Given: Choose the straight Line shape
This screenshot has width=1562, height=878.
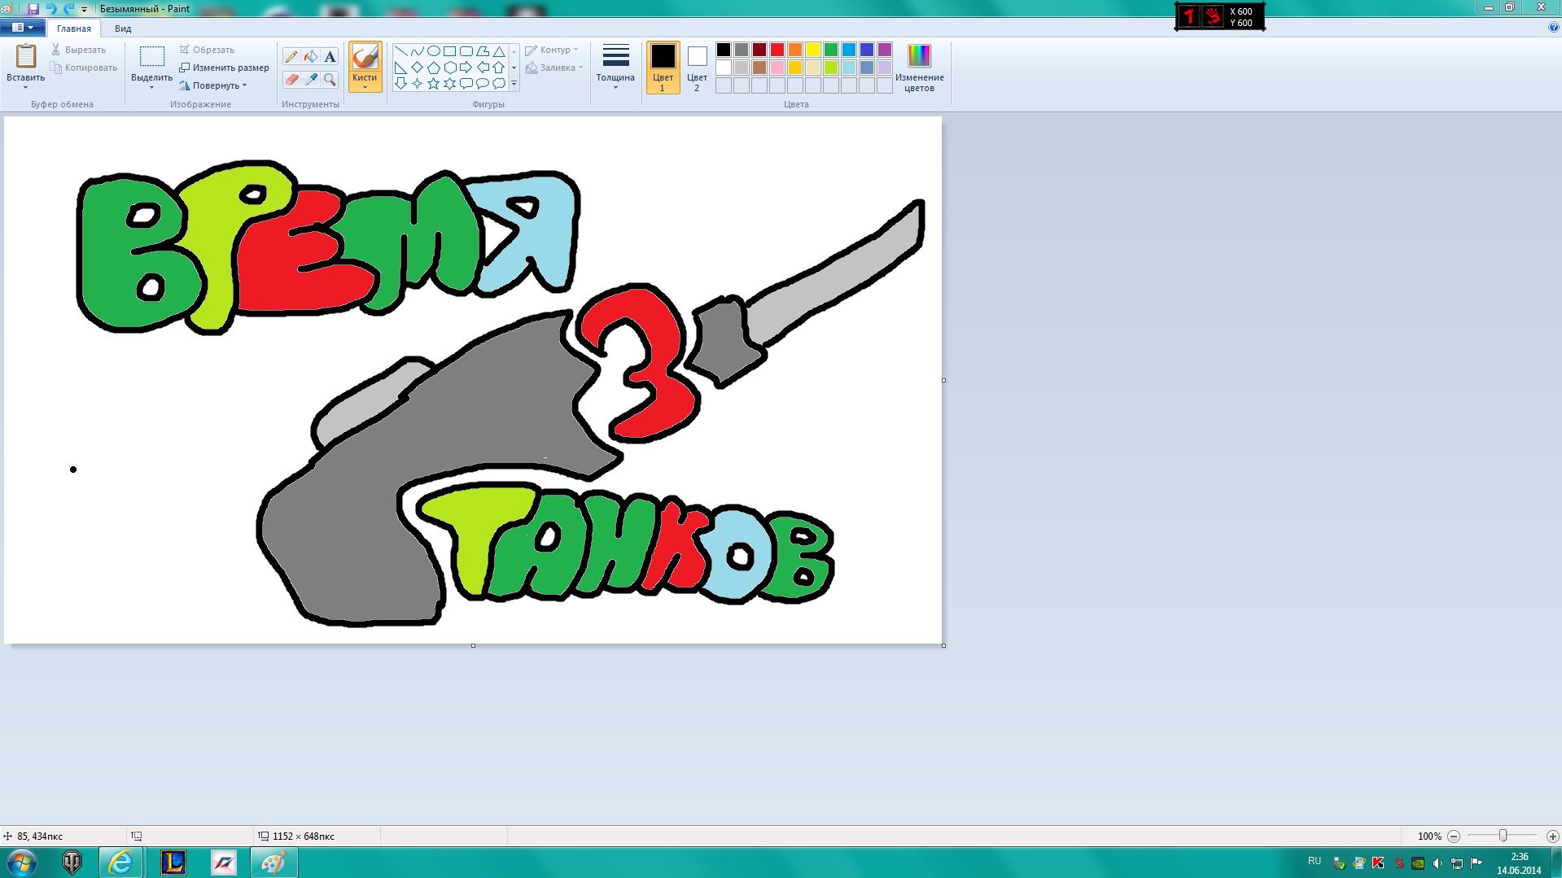Looking at the screenshot, I should [400, 51].
